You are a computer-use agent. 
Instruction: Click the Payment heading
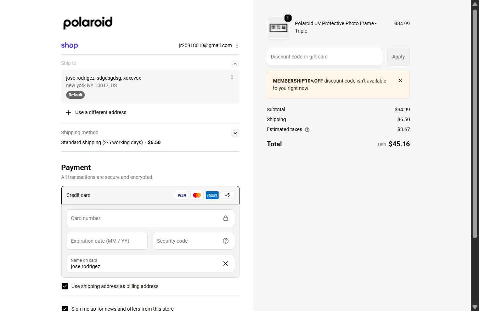[76, 168]
